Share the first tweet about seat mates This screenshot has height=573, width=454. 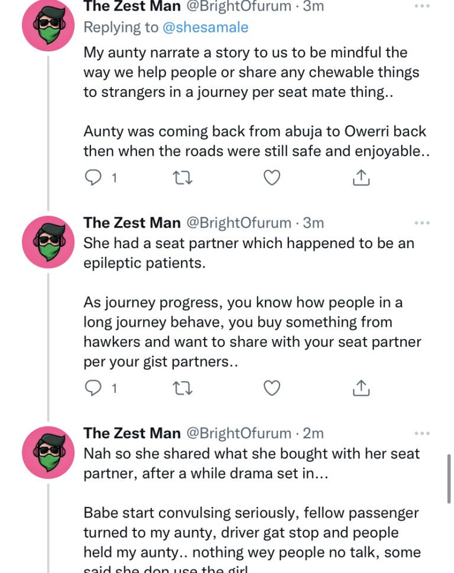click(361, 177)
